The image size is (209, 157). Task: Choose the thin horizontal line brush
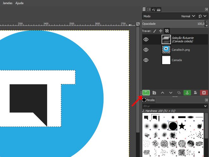(x=199, y=117)
